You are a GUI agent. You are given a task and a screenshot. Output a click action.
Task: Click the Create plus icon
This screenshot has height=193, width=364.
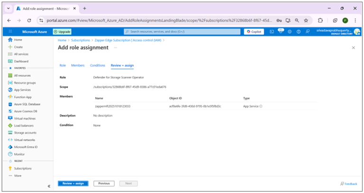[10, 47]
